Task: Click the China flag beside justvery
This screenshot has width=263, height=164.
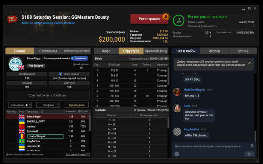Action: pos(22,126)
